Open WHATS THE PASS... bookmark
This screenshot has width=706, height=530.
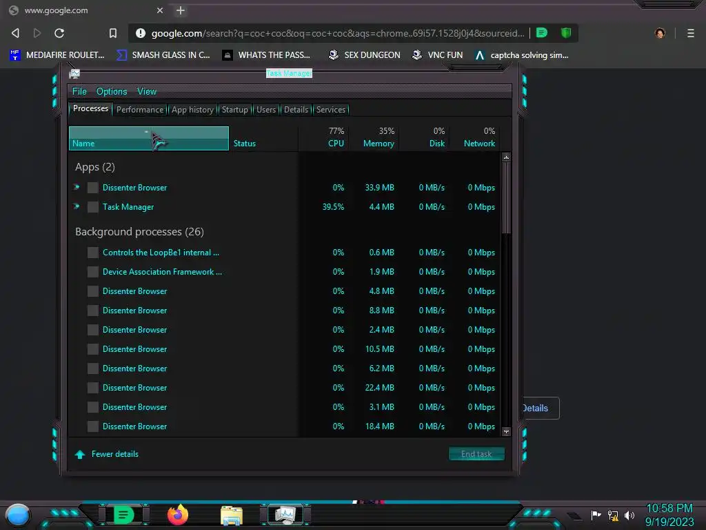(267, 55)
